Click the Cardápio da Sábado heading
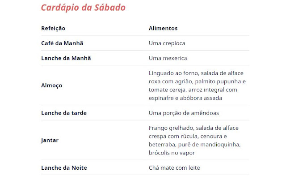The image size is (286, 180). coord(83,8)
